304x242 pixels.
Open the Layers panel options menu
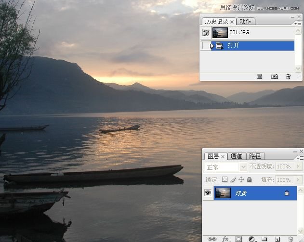click(x=300, y=158)
